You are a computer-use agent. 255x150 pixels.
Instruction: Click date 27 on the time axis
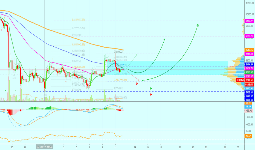pos(25,147)
